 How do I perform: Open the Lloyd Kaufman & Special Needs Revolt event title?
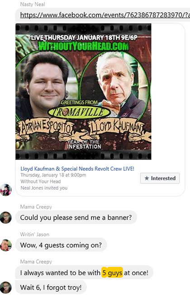pos(77,169)
